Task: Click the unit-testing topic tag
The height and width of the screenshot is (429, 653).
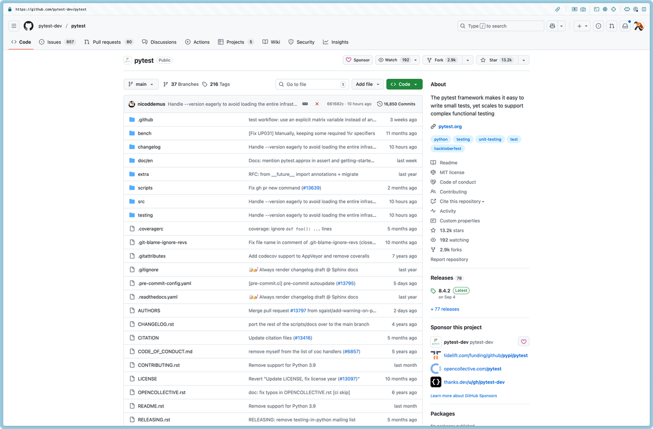Action: tap(490, 139)
